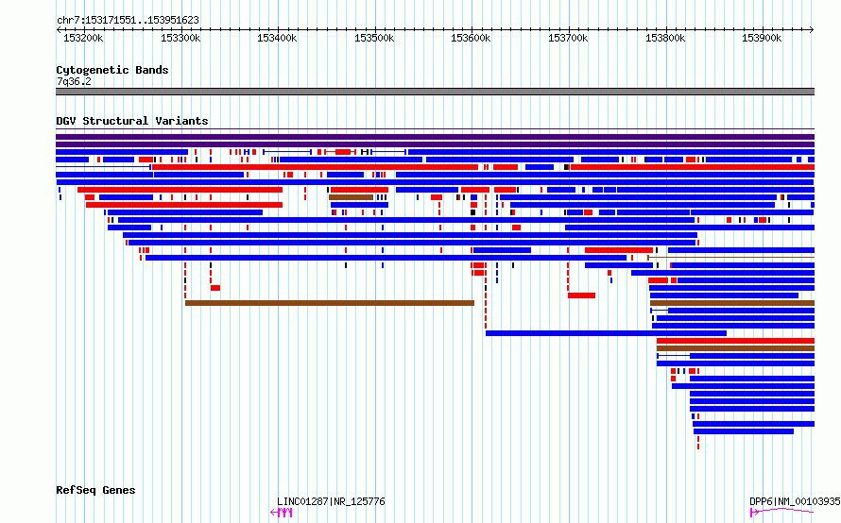The image size is (841, 523).
Task: Click the topmost purple full-width variant bar
Action: click(x=435, y=137)
